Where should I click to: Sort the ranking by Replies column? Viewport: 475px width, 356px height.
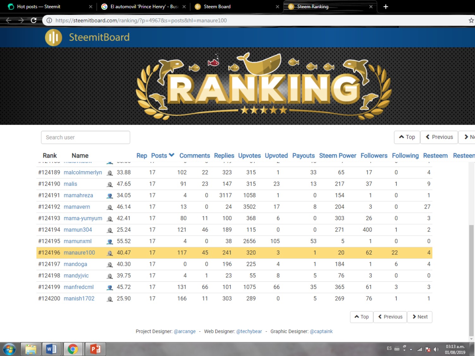pyautogui.click(x=224, y=156)
